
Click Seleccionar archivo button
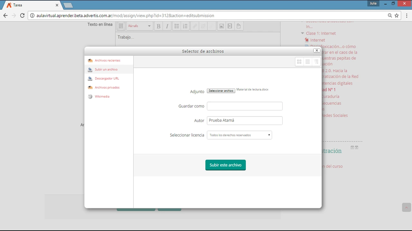pyautogui.click(x=221, y=91)
